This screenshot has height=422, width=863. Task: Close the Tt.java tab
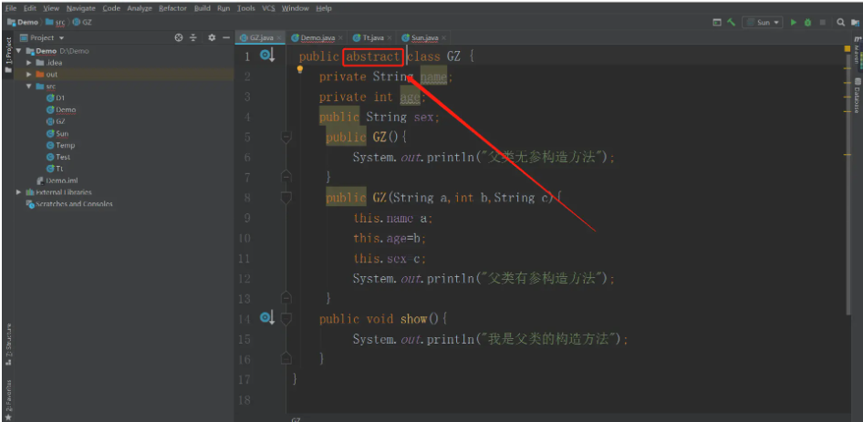click(x=390, y=38)
